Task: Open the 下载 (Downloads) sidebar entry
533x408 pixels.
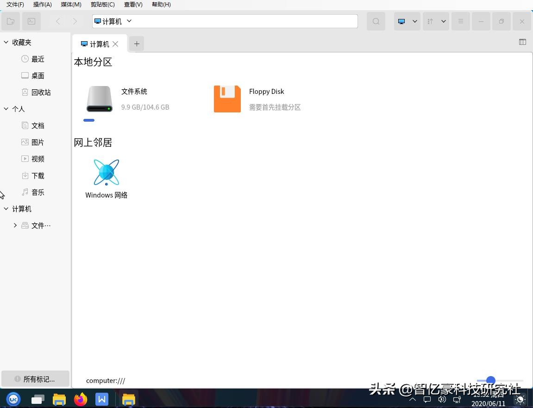Action: [x=38, y=175]
